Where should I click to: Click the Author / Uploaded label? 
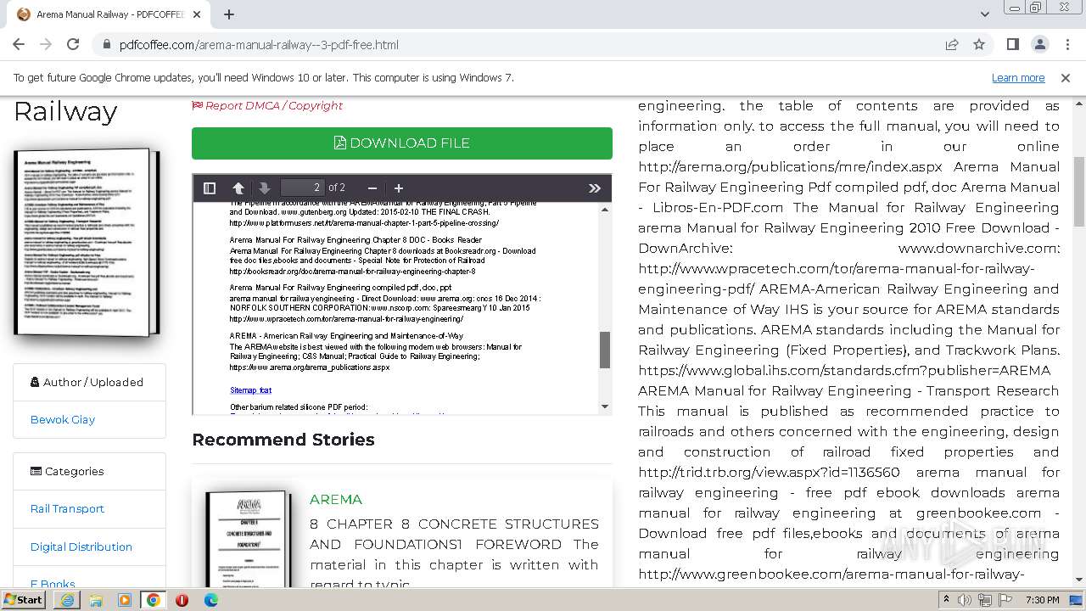pos(87,382)
